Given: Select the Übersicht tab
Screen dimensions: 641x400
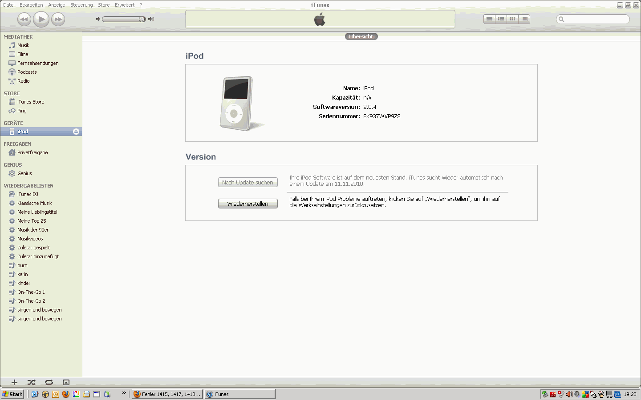Looking at the screenshot, I should click(x=361, y=36).
